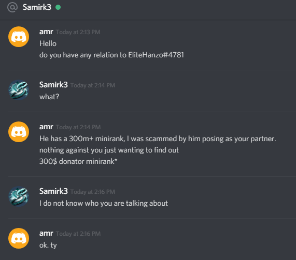Click Samirk3 name in the chat header
296x260 pixels.
37,7
